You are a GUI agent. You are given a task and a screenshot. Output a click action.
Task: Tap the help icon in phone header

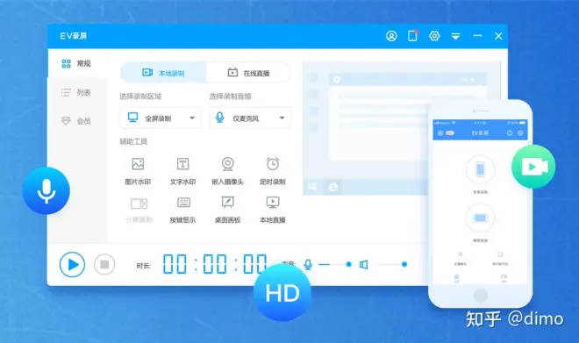point(510,133)
